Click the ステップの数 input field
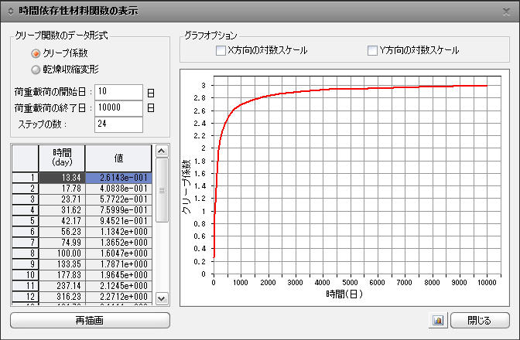 [x=118, y=124]
